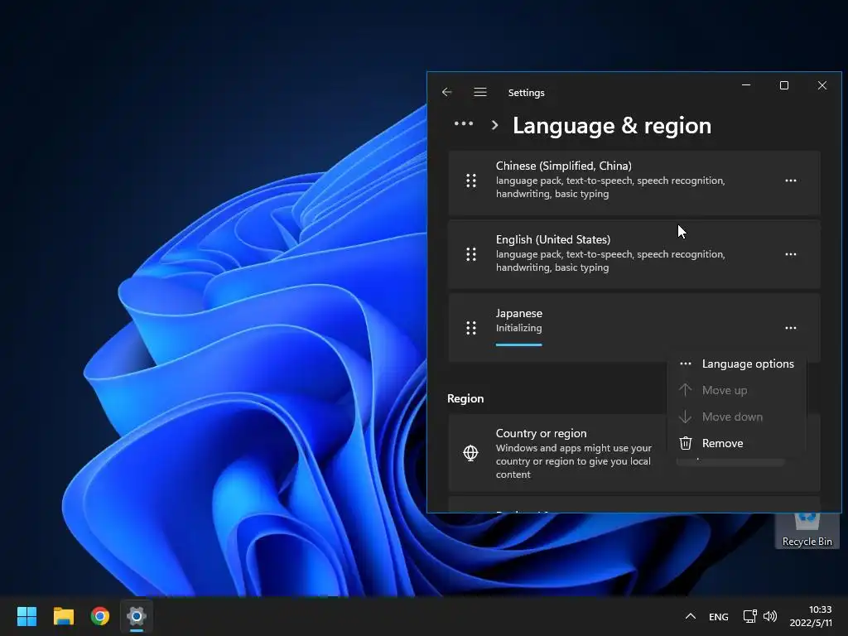Grab drag handle for Japanese language
Viewport: 848px width, 636px height.
tap(471, 328)
